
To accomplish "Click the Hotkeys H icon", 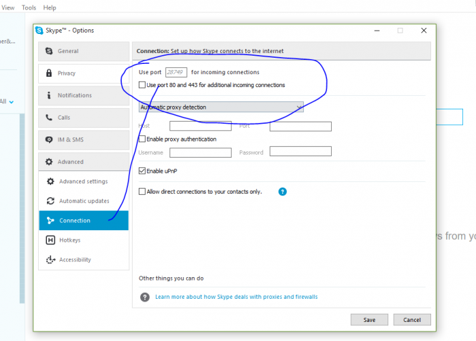I will pyautogui.click(x=50, y=240).
